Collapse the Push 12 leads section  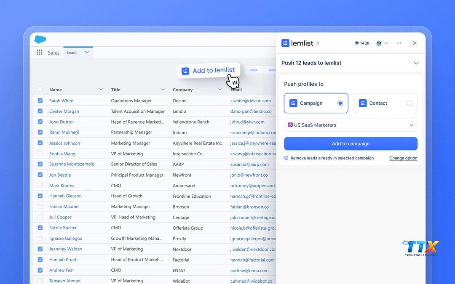coord(416,63)
